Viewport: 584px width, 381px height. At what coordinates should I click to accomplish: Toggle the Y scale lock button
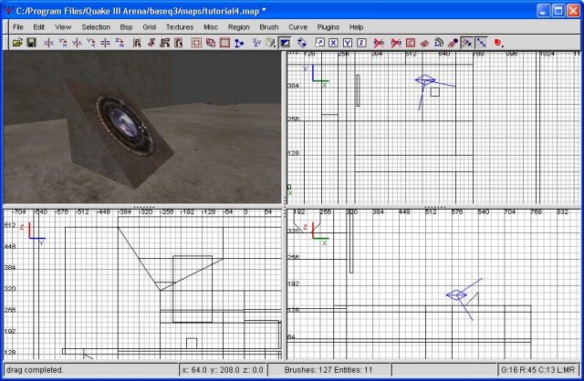348,43
